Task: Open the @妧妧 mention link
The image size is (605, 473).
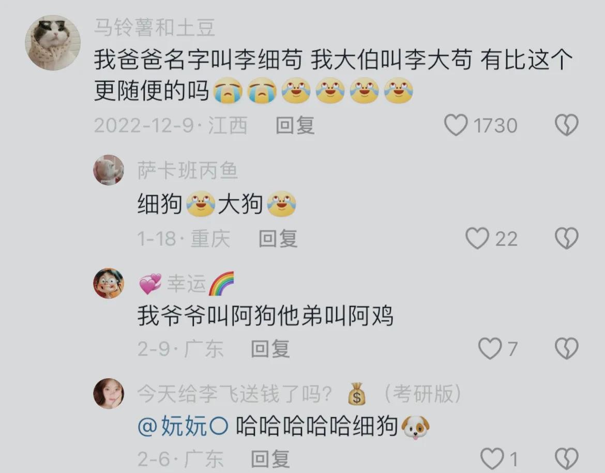Action: pos(183,426)
